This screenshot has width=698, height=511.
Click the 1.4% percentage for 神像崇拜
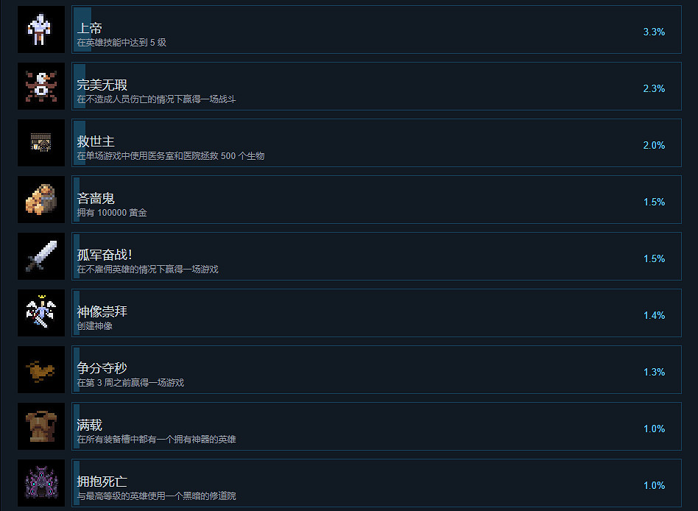(x=654, y=315)
